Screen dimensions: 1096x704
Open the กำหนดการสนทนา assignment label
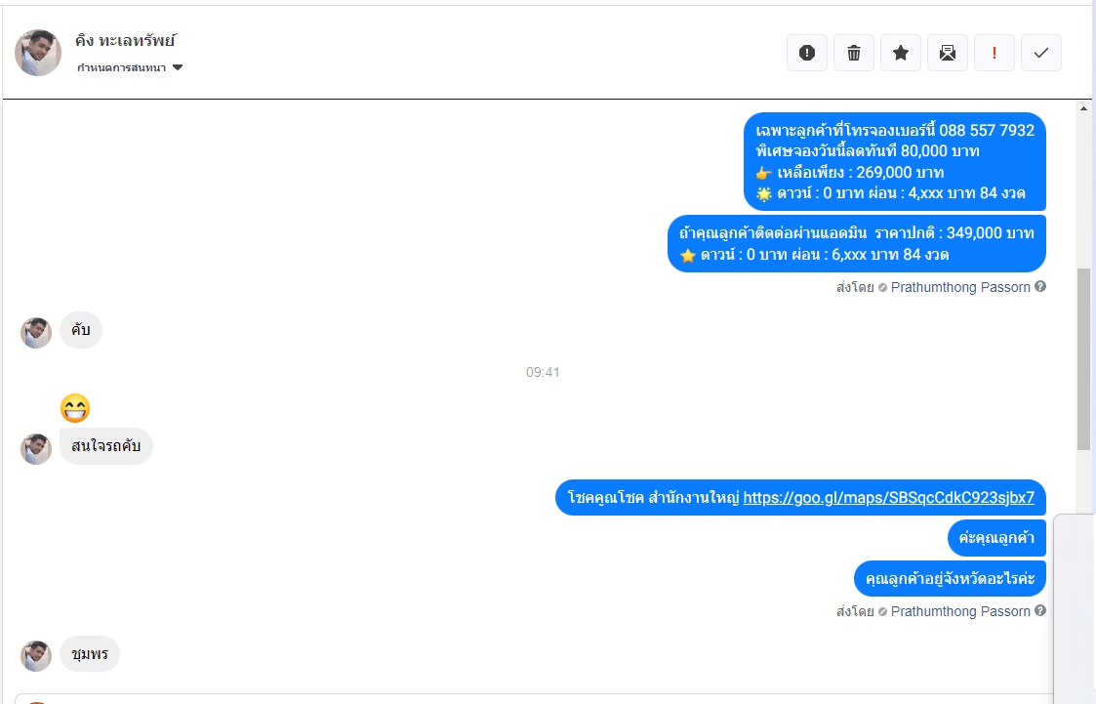122,67
